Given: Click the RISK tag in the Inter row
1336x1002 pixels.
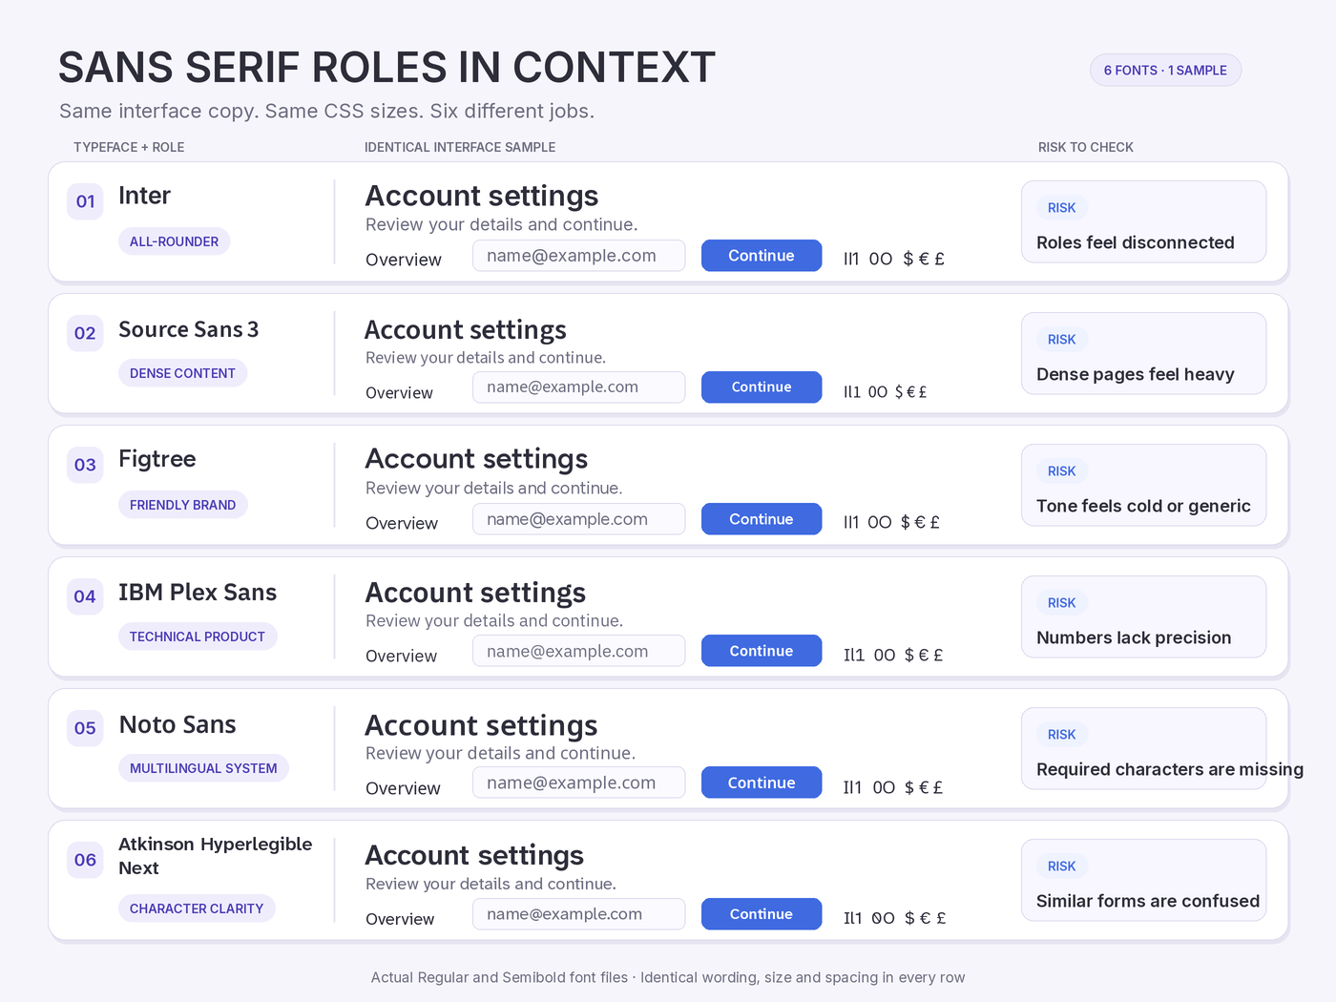Looking at the screenshot, I should pyautogui.click(x=1061, y=208).
